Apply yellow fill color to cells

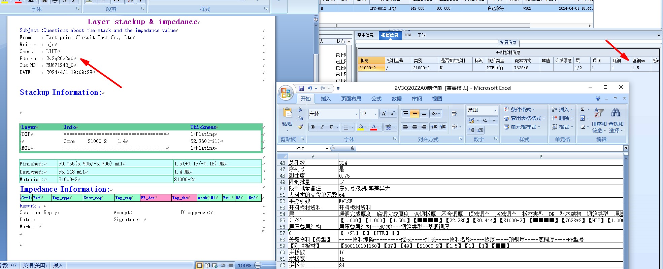[x=361, y=127]
